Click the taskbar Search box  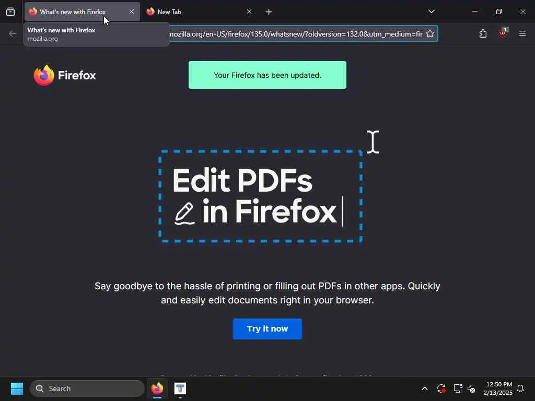[x=87, y=388]
